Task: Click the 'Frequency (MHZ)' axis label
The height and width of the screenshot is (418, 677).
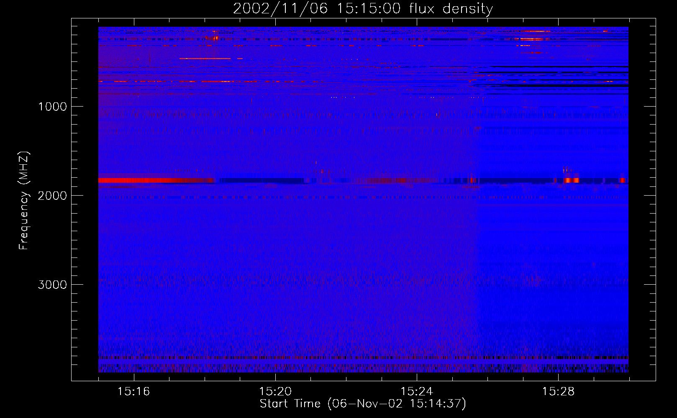Action: (24, 201)
